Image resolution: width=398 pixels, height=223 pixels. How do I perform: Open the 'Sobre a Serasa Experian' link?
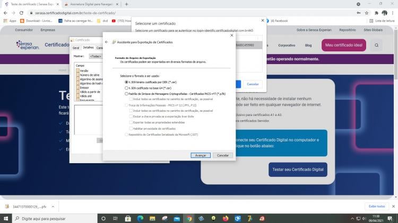pyautogui.click(x=314, y=30)
